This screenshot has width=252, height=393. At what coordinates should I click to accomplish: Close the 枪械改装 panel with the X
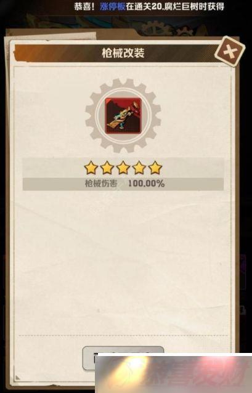[x=230, y=52]
